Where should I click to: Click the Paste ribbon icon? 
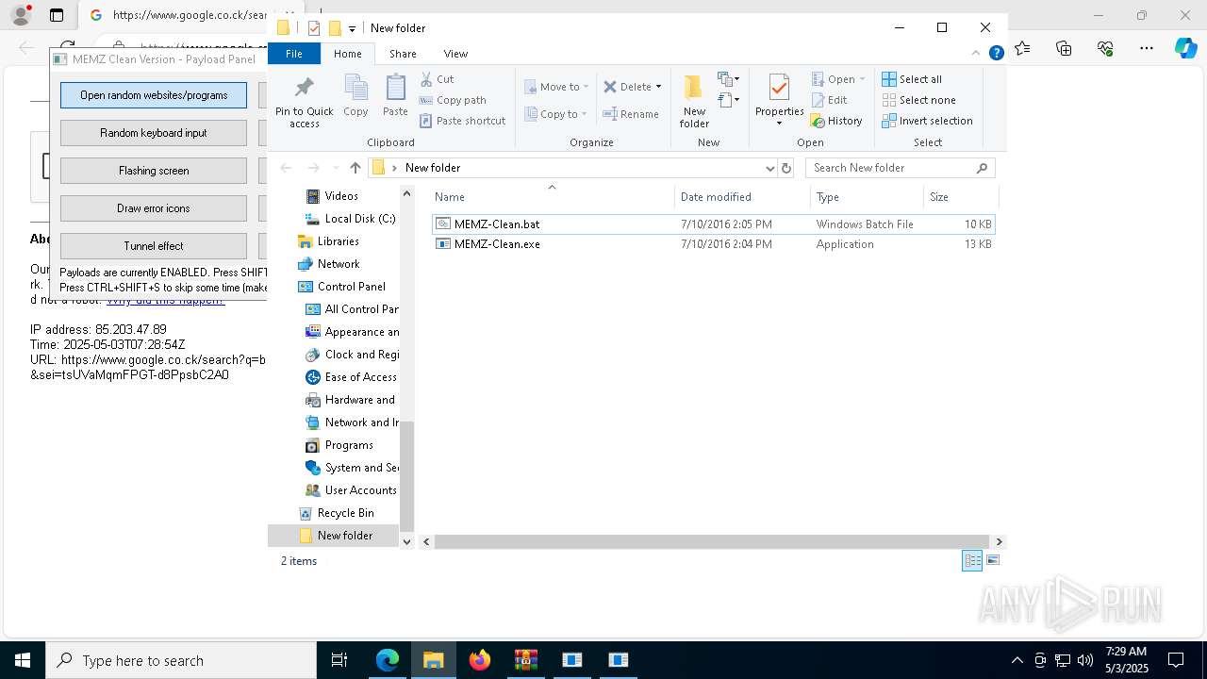395,95
